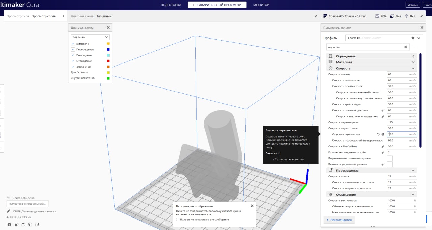This screenshot has height=230, width=432.
Task: Edit the Скорость печати value field
Action: click(x=402, y=74)
